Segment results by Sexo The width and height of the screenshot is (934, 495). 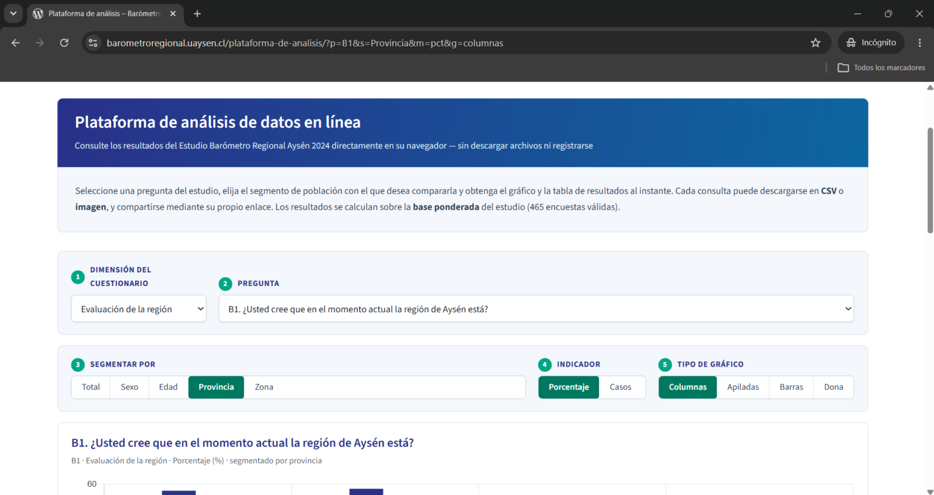coord(130,387)
